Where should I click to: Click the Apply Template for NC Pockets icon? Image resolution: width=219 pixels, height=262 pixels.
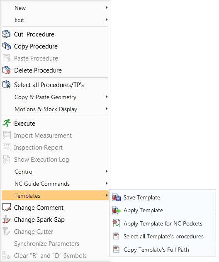point(117,223)
